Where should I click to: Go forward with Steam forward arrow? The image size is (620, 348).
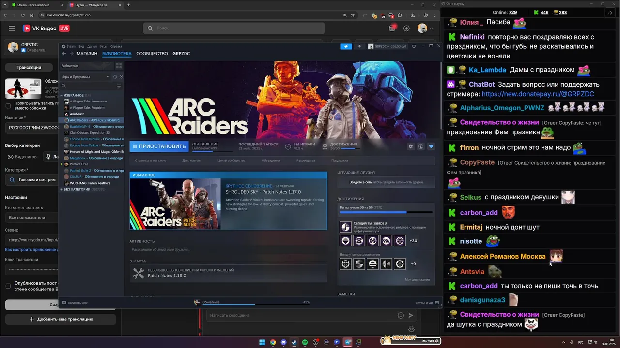coord(71,54)
